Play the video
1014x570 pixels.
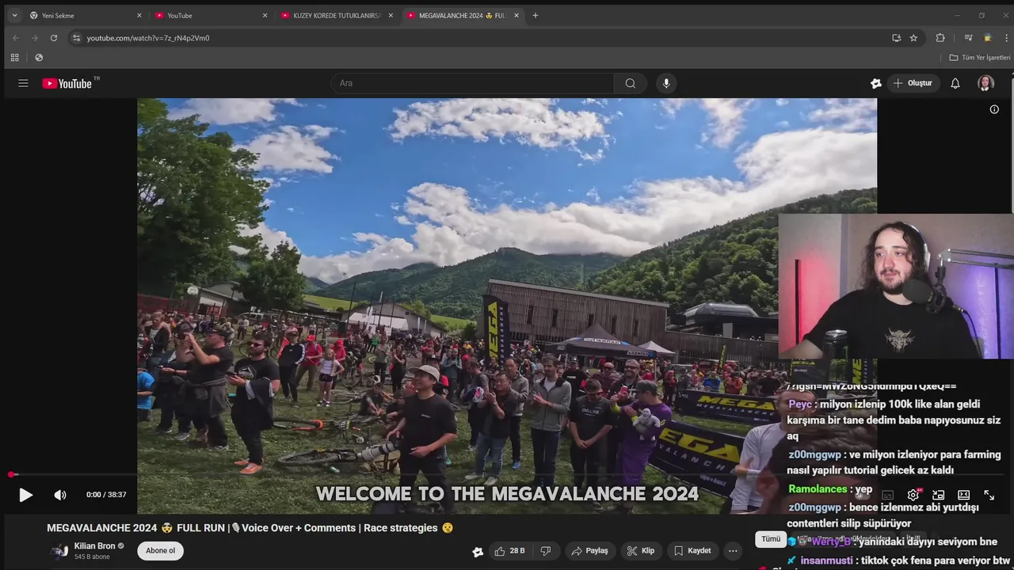(25, 495)
